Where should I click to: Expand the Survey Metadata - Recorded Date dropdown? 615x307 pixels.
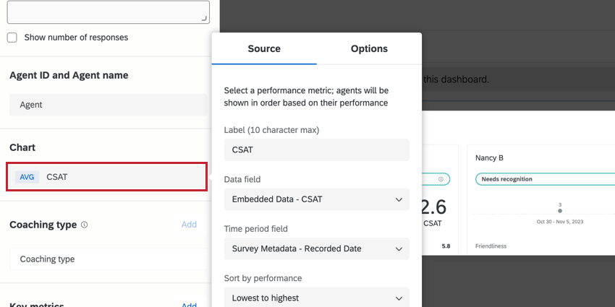click(x=316, y=248)
